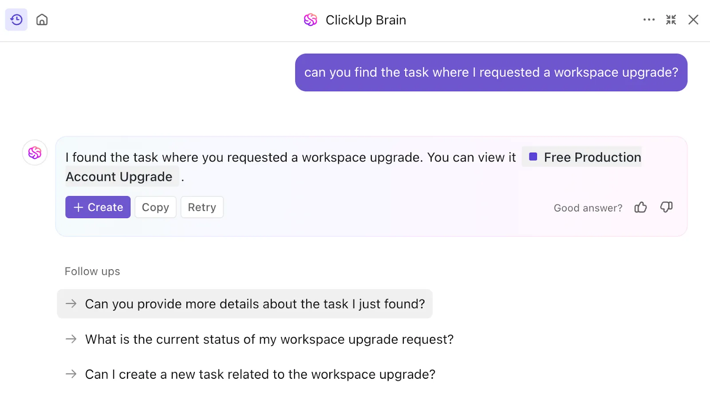Open the Free Production Account Upgrade task link

click(582, 157)
